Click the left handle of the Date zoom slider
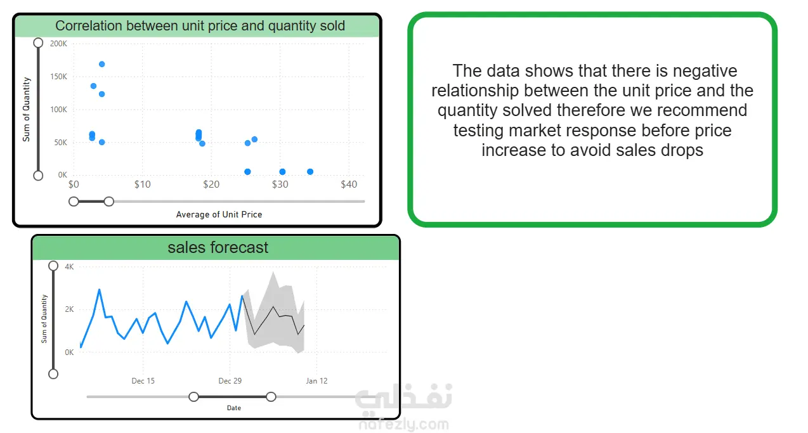The height and width of the screenshot is (433, 808). click(194, 397)
